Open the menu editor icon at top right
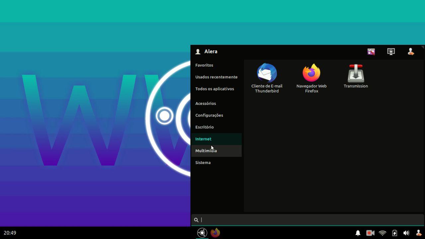Screen dimensions: 425x239 [x=371, y=51]
